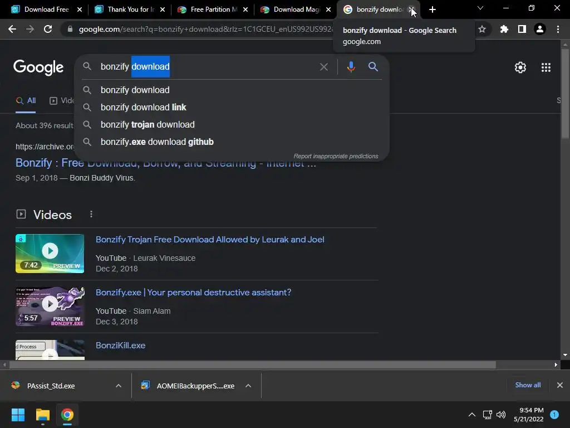The image size is (570, 428).
Task: Reload the current page
Action: tap(48, 29)
